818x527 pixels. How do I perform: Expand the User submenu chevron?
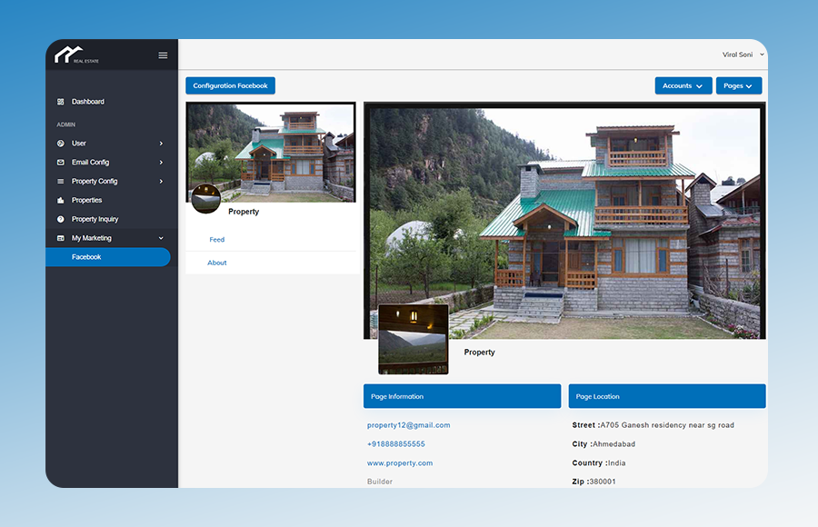pos(161,144)
